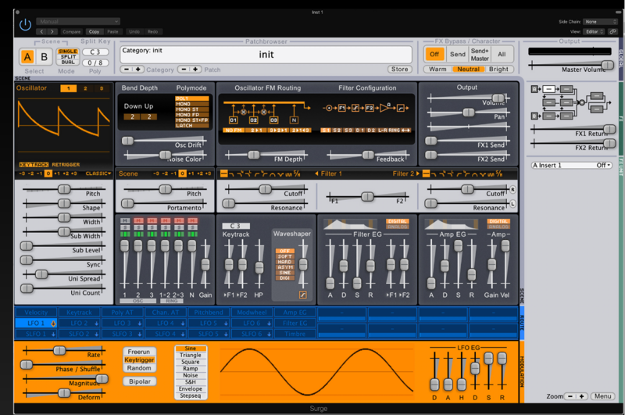This screenshot has height=415, width=625.
Task: Click the oscillator sawtooth waveform display
Action: (x=64, y=126)
